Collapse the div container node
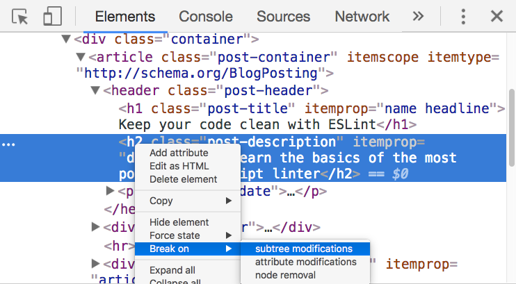The width and height of the screenshot is (516, 284). click(66, 40)
